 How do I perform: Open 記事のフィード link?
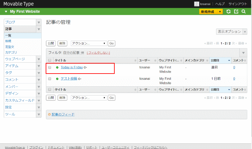coord(63,114)
